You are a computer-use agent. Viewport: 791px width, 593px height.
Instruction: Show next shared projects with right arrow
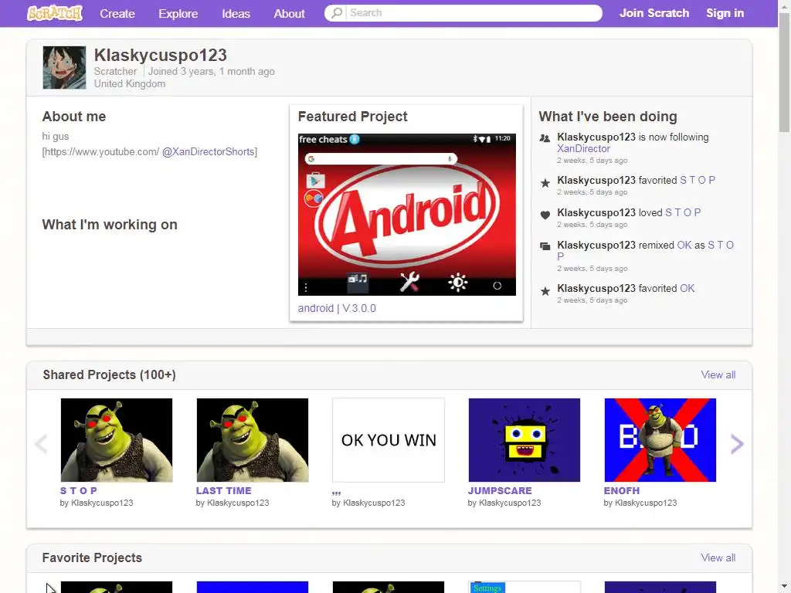737,444
